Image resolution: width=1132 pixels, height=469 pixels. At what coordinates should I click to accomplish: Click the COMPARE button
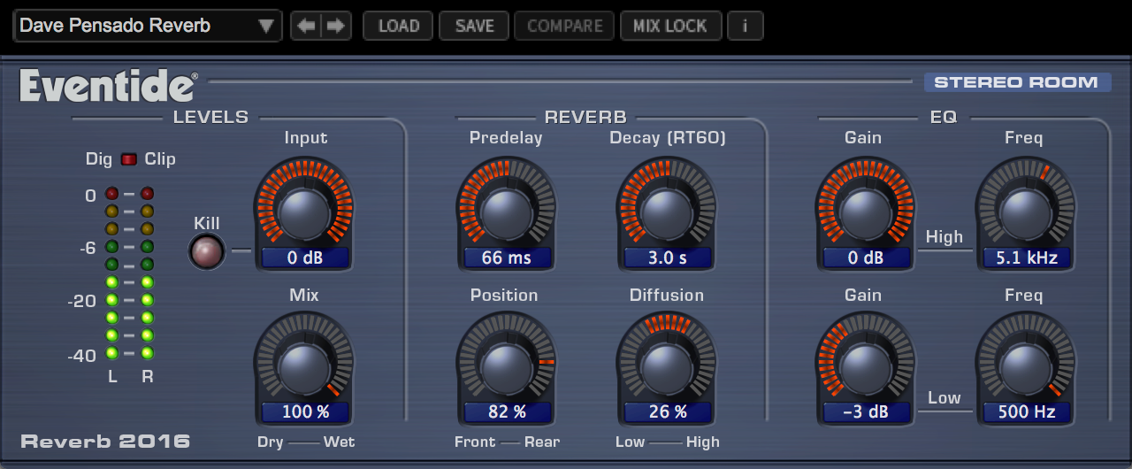[x=564, y=26]
